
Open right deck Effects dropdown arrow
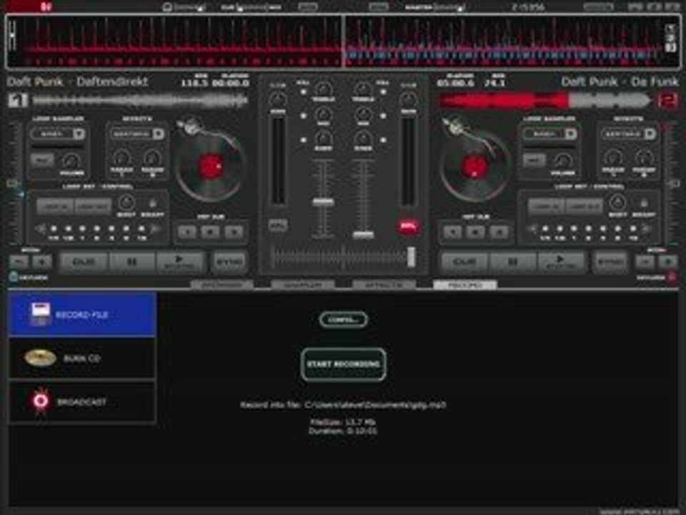[650, 134]
